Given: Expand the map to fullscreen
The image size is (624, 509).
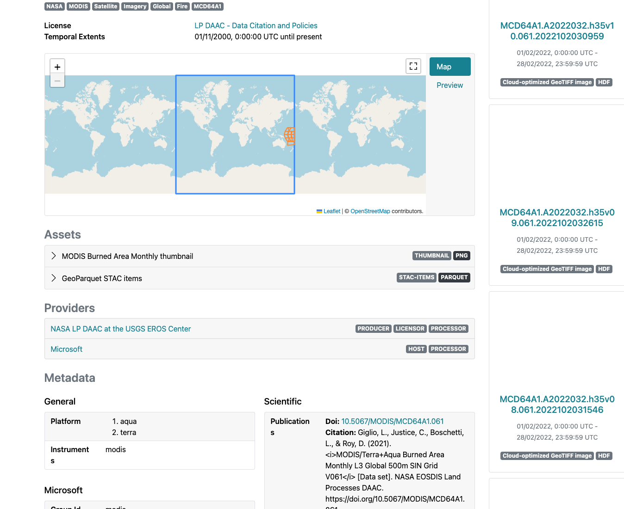Looking at the screenshot, I should coord(413,66).
